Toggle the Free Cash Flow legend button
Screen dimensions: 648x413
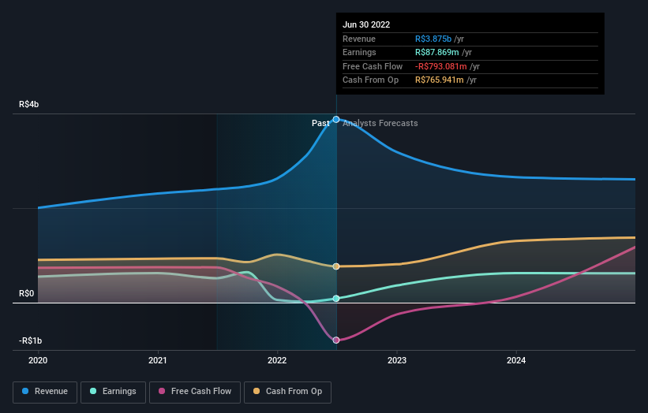[195, 392]
